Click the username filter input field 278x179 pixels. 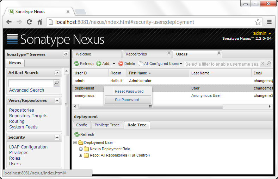[222, 64]
